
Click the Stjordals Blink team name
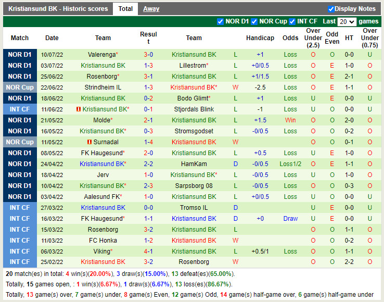194,109
